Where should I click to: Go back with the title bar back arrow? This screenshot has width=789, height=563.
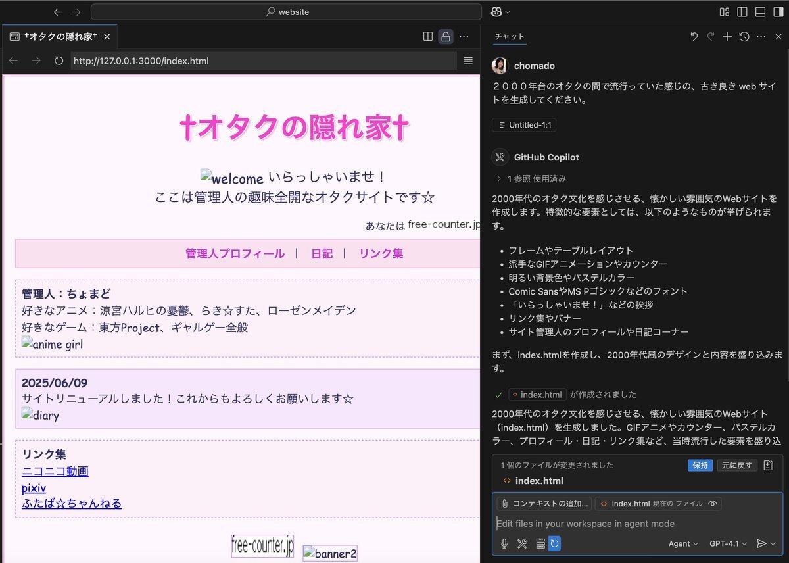[59, 12]
